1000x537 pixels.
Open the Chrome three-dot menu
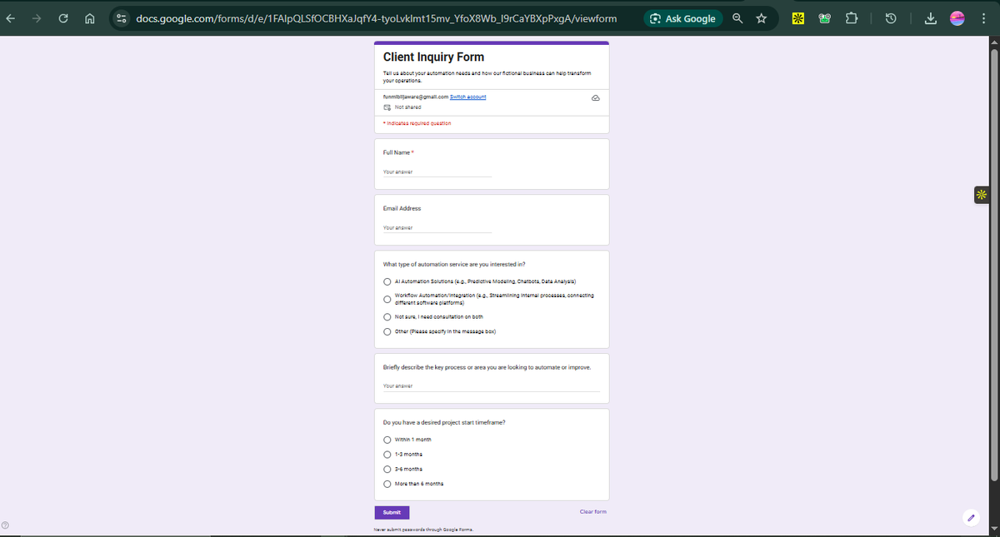pyautogui.click(x=984, y=18)
